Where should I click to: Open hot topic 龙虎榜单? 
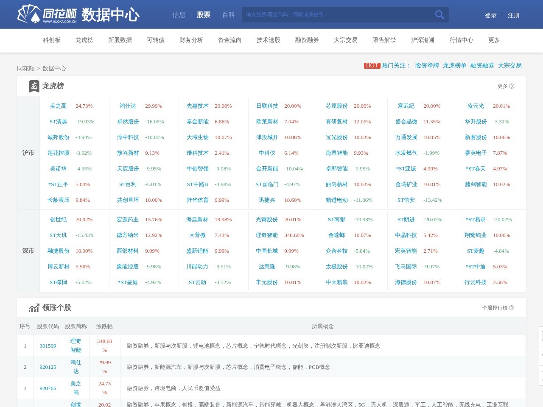(x=455, y=66)
